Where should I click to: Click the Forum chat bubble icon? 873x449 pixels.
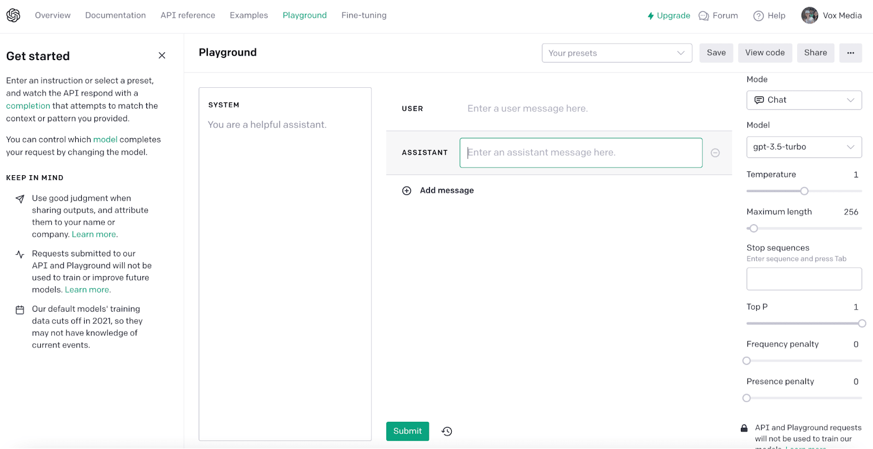[704, 16]
